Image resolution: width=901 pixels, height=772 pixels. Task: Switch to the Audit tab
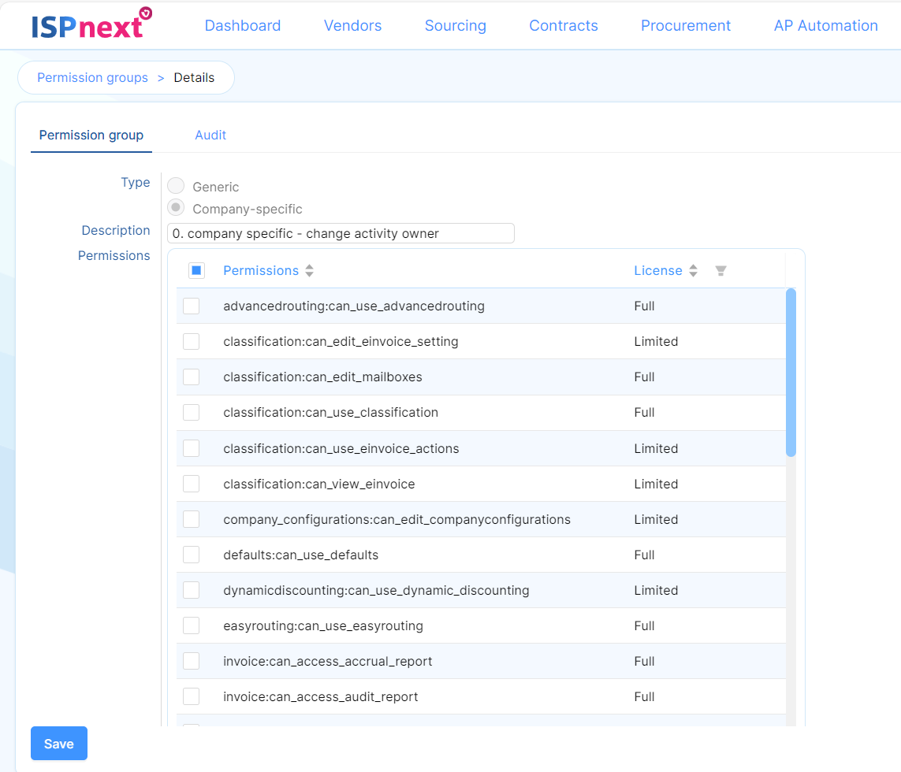click(x=210, y=135)
